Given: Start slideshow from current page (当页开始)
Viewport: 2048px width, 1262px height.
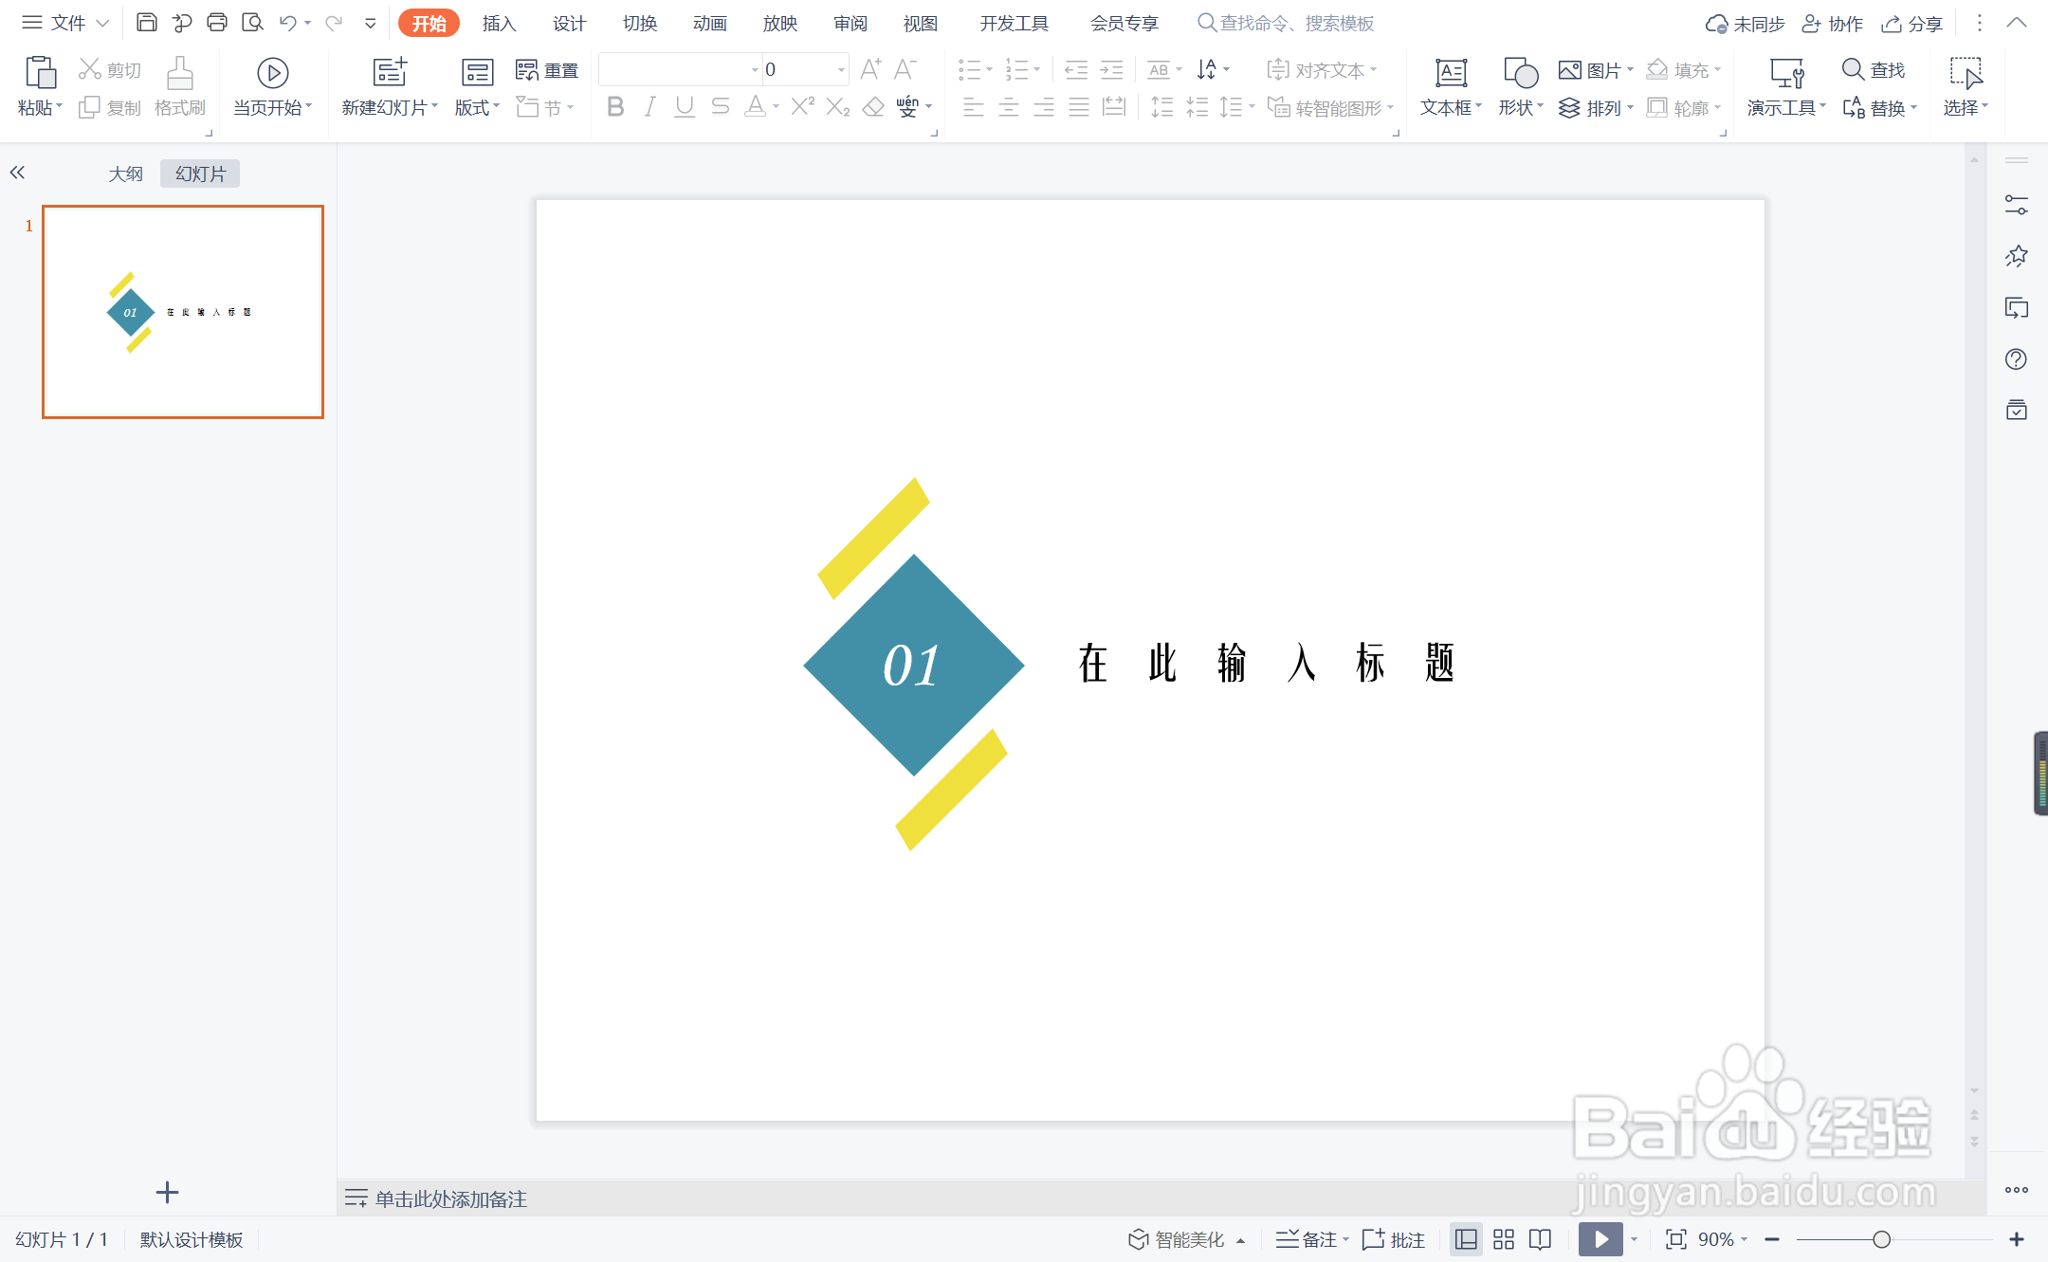Looking at the screenshot, I should [x=272, y=74].
